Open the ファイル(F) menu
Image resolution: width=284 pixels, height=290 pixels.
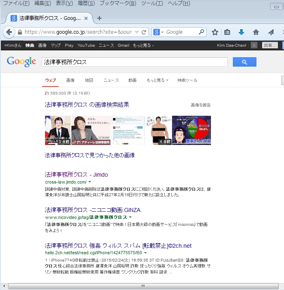(17, 3)
